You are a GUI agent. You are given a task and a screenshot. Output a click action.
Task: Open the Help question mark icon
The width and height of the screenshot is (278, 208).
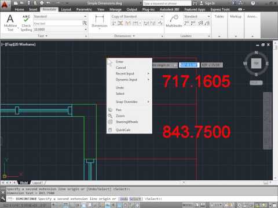(x=253, y=3)
